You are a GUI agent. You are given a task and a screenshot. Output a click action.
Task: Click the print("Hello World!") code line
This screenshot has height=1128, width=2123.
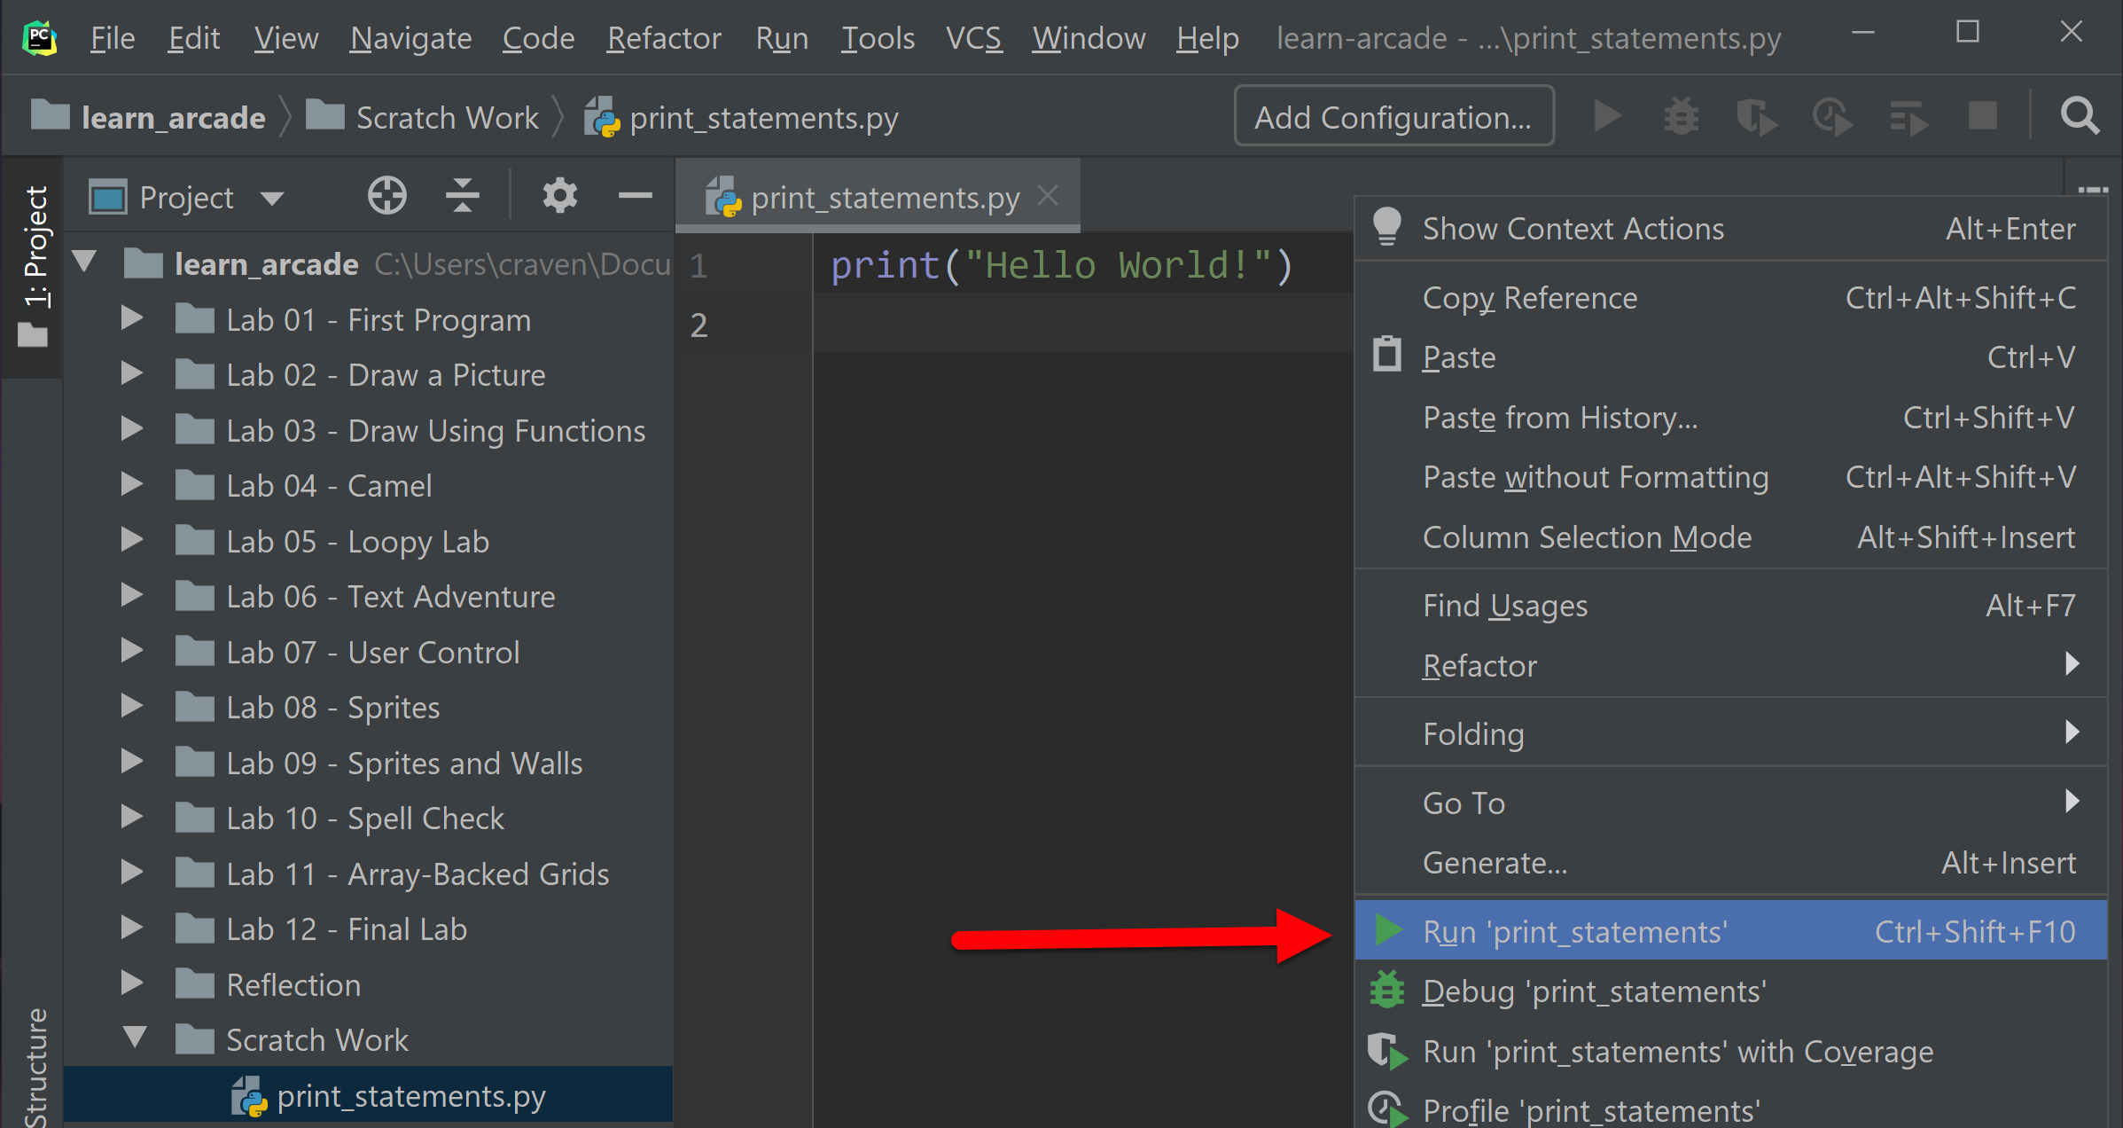[1062, 265]
